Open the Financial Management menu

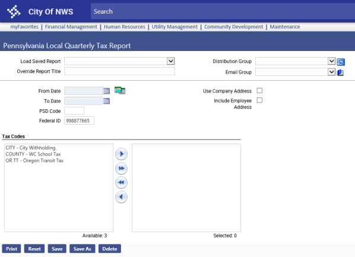coord(71,27)
